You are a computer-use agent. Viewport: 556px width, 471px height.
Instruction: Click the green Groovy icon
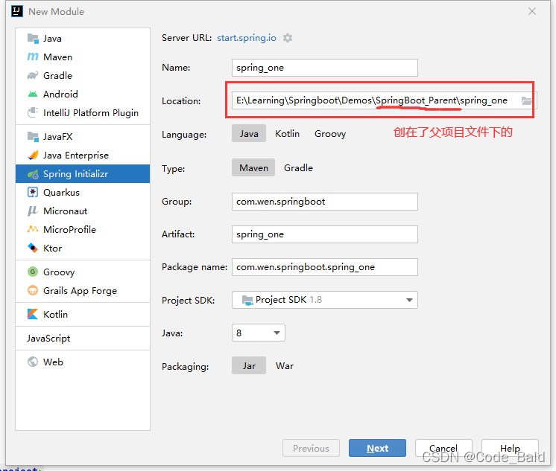click(x=33, y=272)
